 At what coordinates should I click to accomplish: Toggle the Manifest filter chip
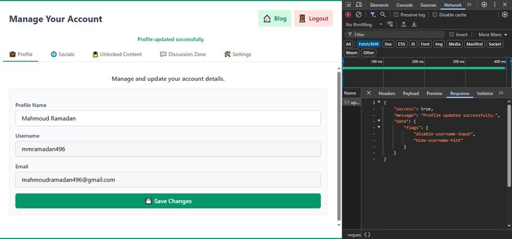pos(474,44)
